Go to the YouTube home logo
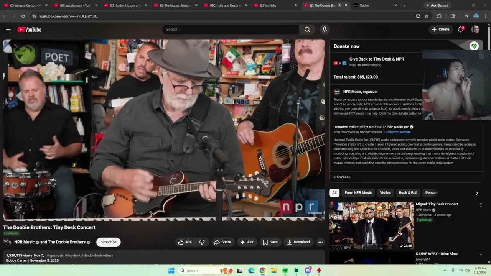 tap(29, 30)
